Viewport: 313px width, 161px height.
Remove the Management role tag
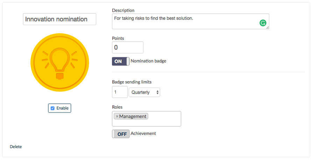117,116
